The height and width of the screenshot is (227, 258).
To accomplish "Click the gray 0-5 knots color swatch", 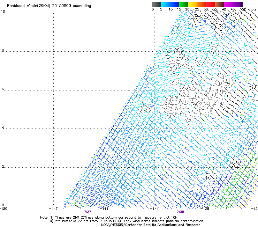I will coord(156,4).
